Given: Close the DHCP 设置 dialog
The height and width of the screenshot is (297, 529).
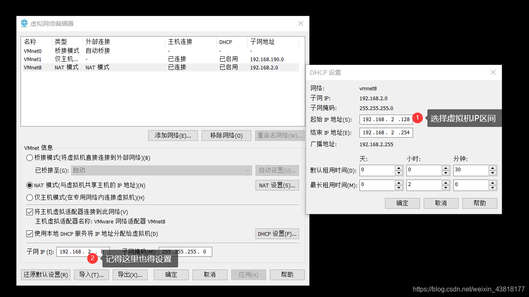Looking at the screenshot, I should (x=493, y=73).
